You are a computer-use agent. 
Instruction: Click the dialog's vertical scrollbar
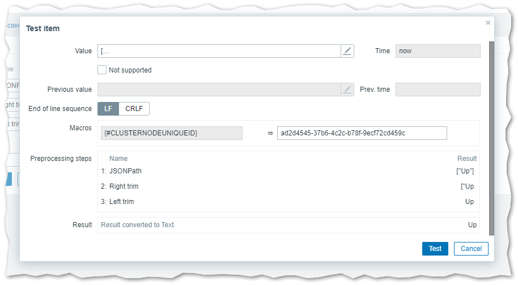click(491, 136)
